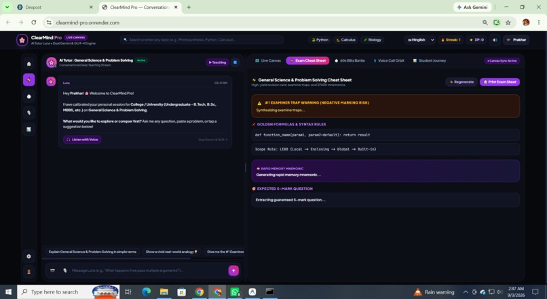
Task: Click the Windows 'Type here to search' box
Action: click(68, 292)
